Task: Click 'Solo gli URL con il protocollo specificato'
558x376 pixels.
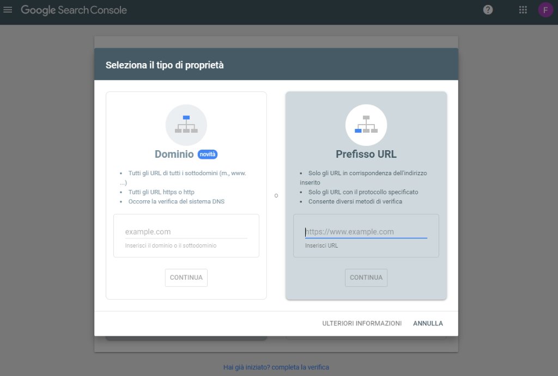Action: [x=363, y=192]
